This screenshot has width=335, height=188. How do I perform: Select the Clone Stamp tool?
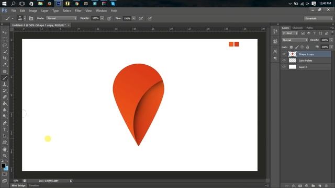coord(5,84)
